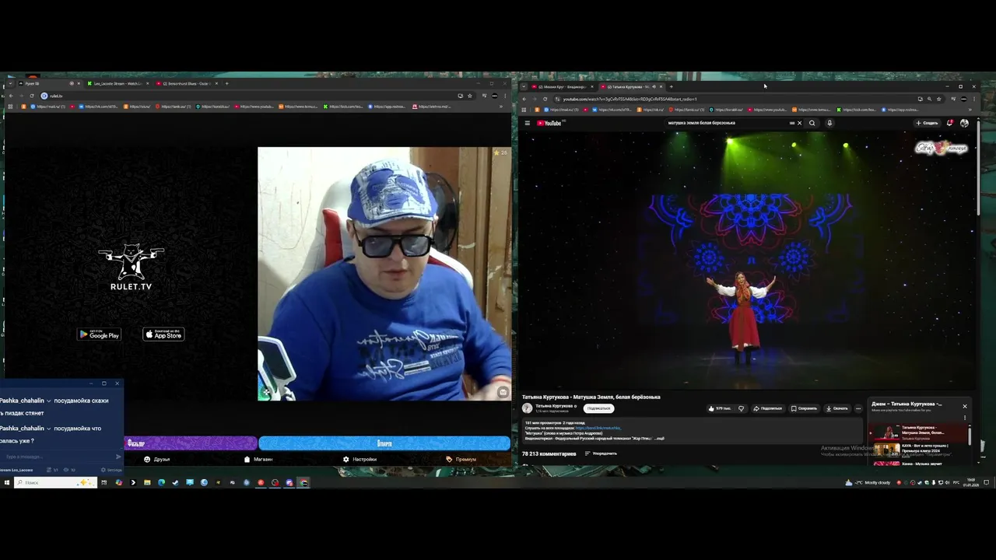Viewport: 996px width, 560px height.
Task: Click Windows taskbar search box
Action: pyautogui.click(x=56, y=482)
